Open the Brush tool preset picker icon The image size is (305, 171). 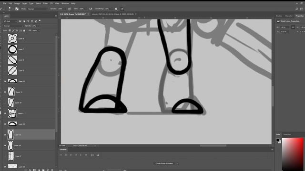(x=1, y=9)
